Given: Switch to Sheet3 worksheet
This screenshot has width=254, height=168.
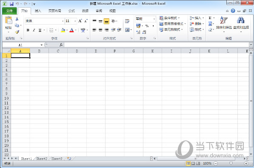Looking at the screenshot, I should (57, 159).
